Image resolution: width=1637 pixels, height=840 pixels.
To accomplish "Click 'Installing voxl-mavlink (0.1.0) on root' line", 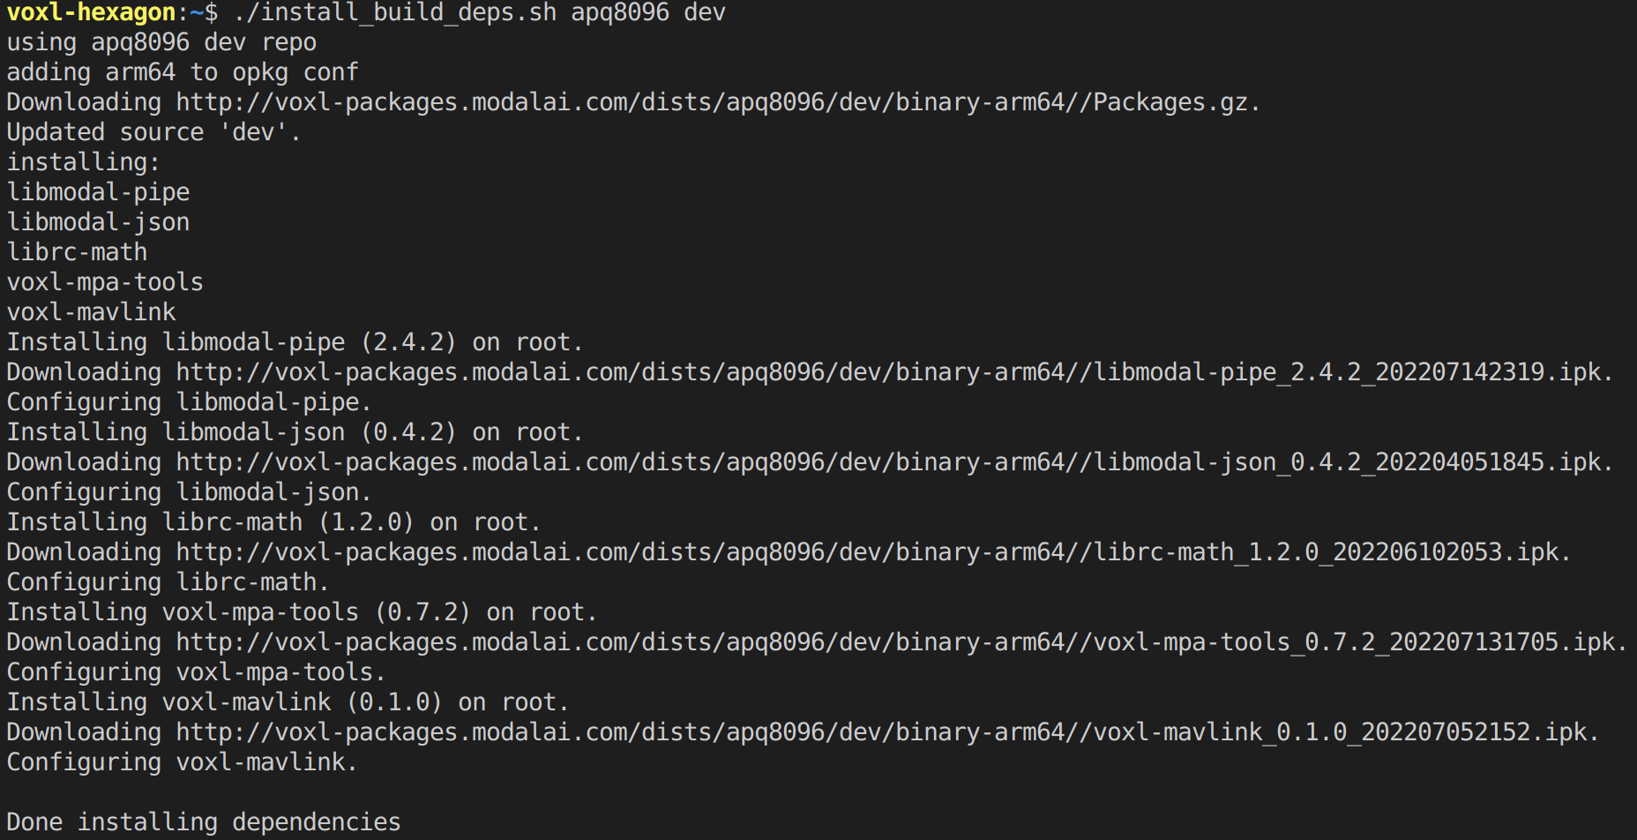I will click(x=288, y=702).
